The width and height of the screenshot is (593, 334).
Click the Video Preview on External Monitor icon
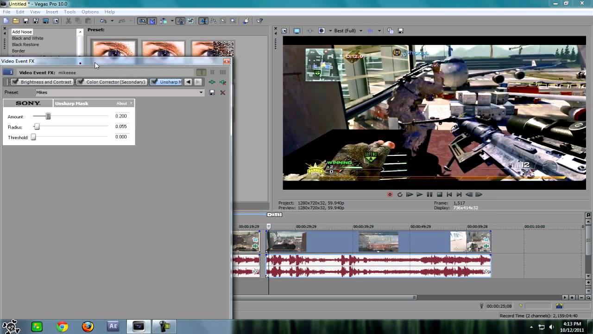pyautogui.click(x=297, y=31)
